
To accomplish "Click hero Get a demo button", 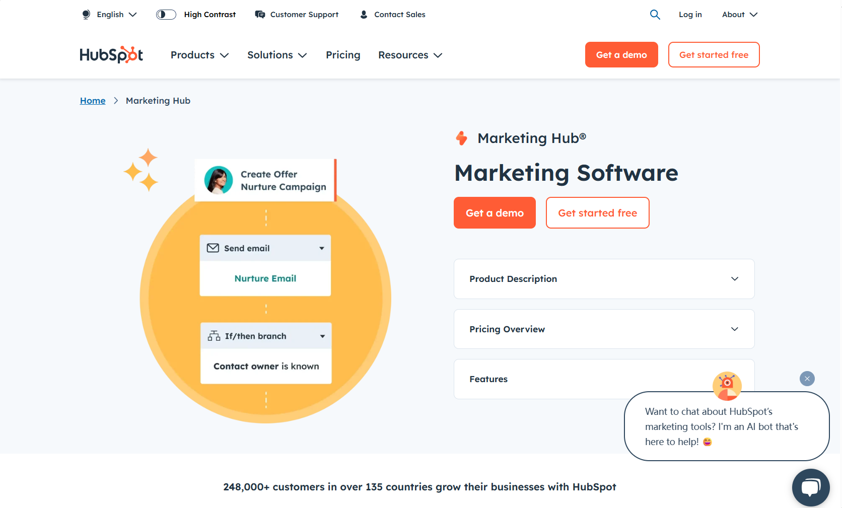I will 495,212.
